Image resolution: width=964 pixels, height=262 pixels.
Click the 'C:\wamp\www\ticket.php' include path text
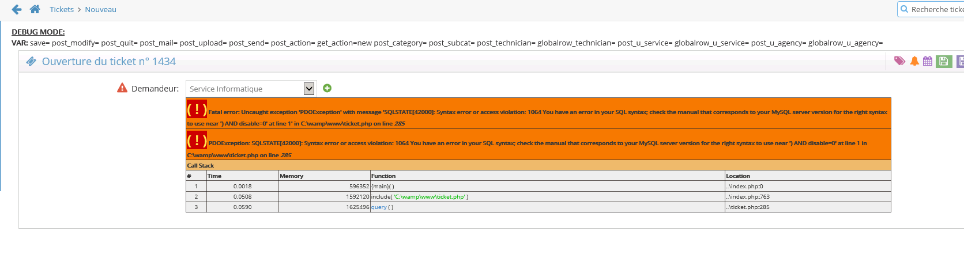430,197
